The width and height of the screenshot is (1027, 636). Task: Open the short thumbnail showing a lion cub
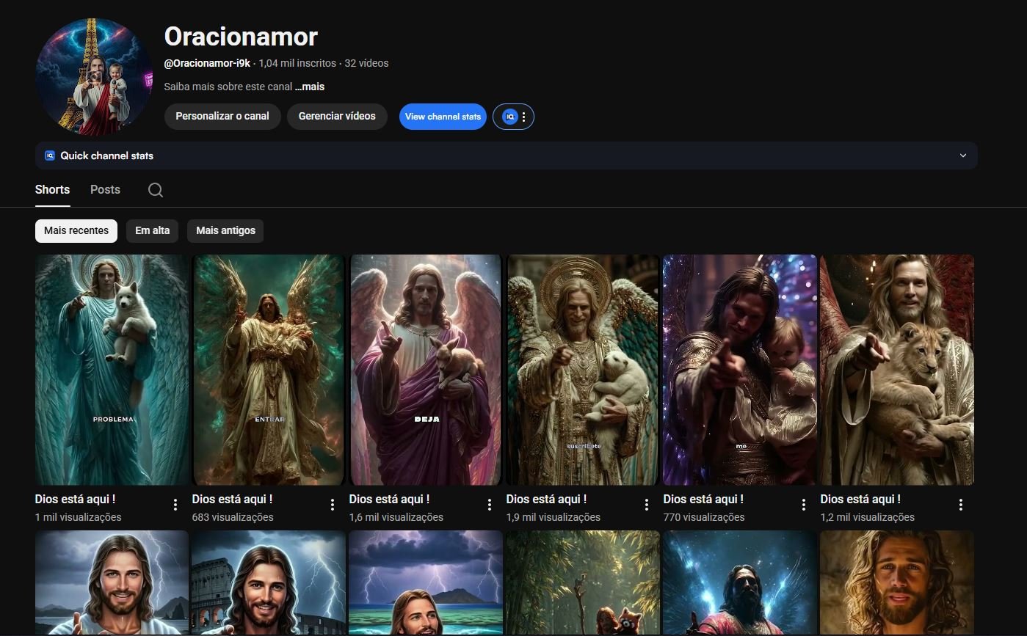pos(897,370)
